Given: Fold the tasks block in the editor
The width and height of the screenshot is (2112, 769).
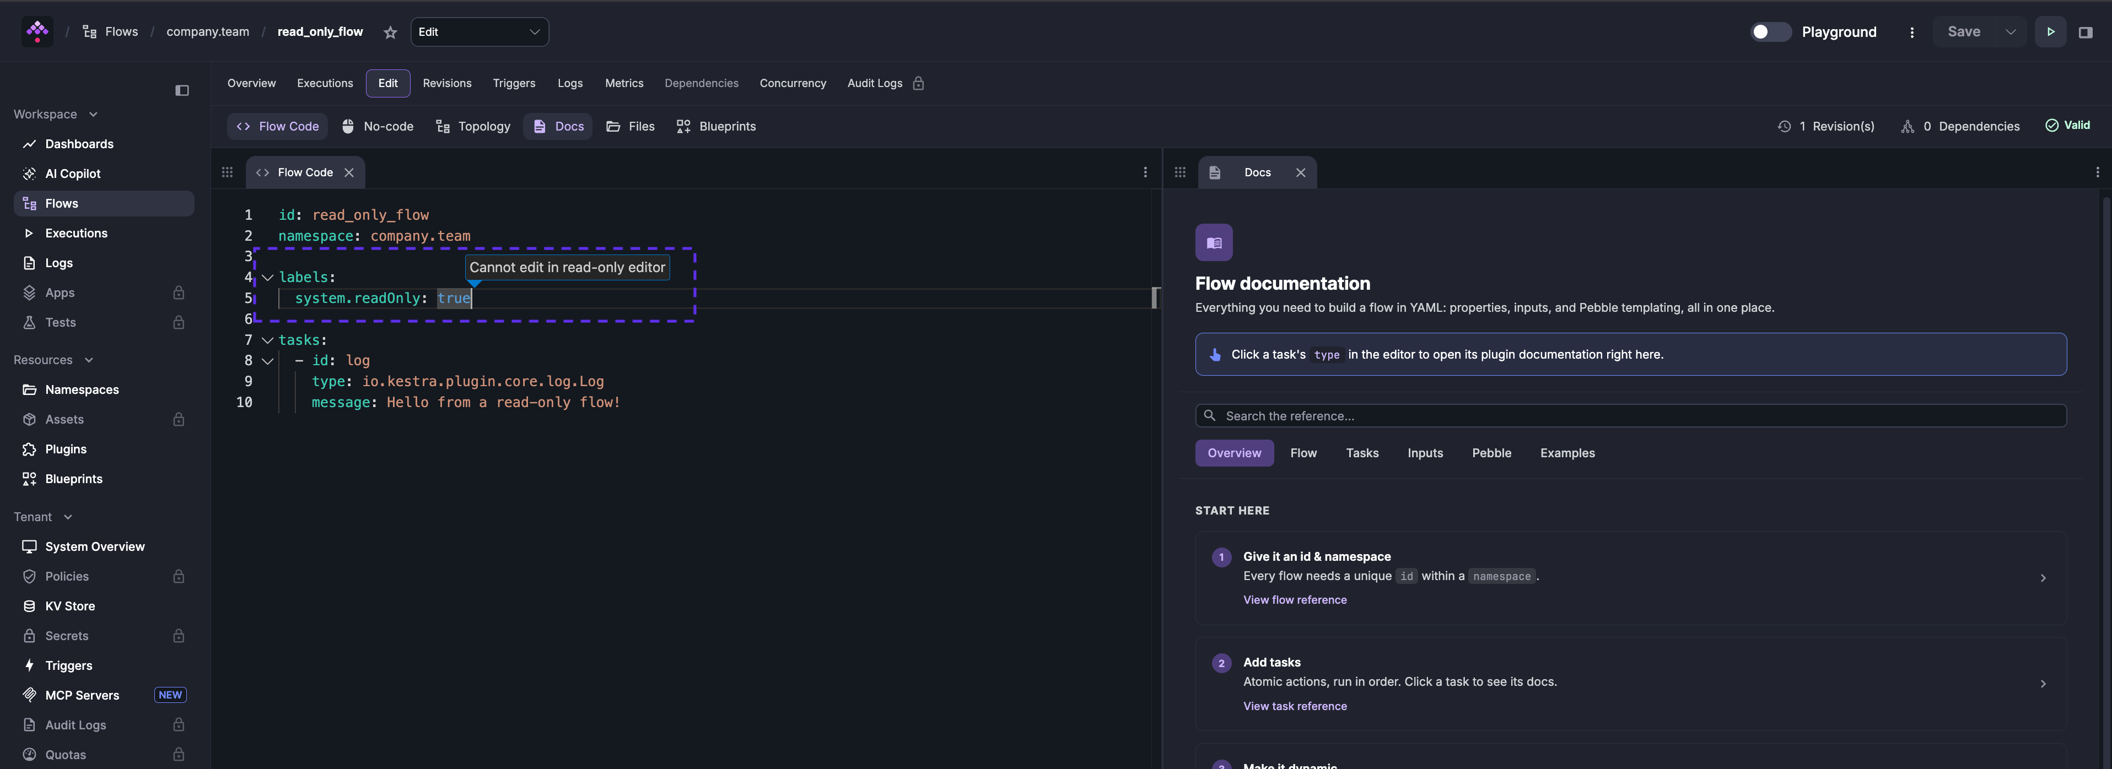Looking at the screenshot, I should (x=267, y=339).
